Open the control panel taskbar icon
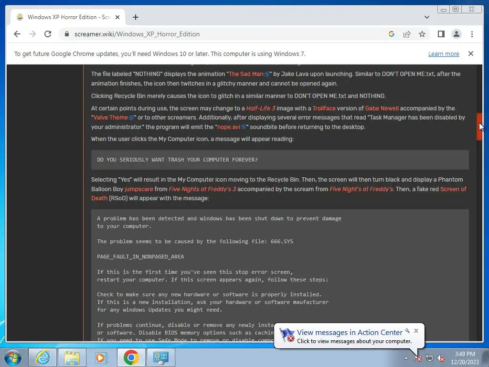This screenshot has height=367, width=489. click(160, 357)
